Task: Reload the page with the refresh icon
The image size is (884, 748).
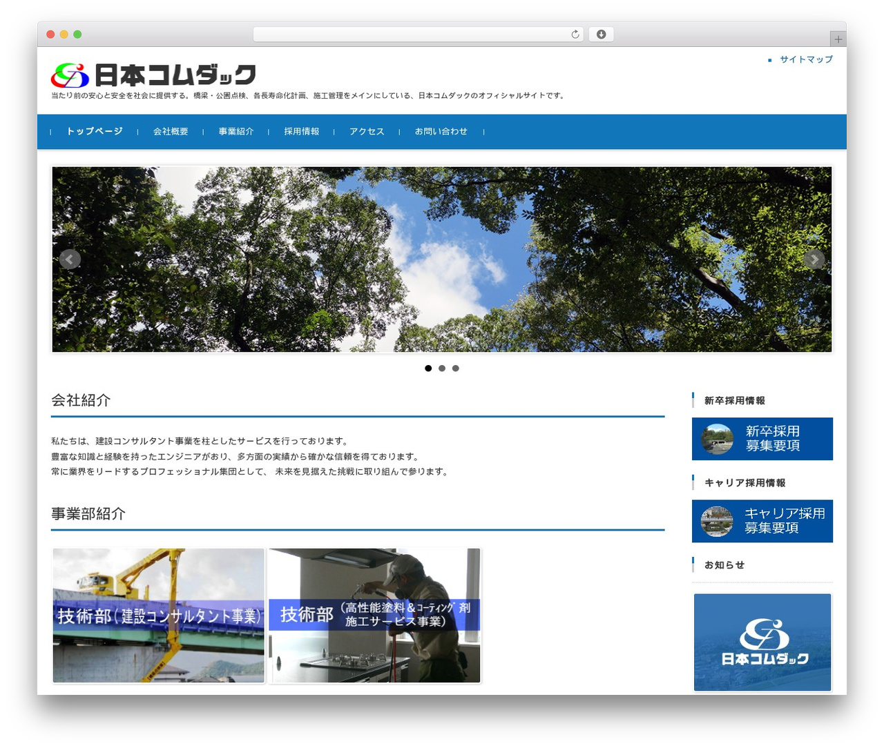Action: [575, 35]
